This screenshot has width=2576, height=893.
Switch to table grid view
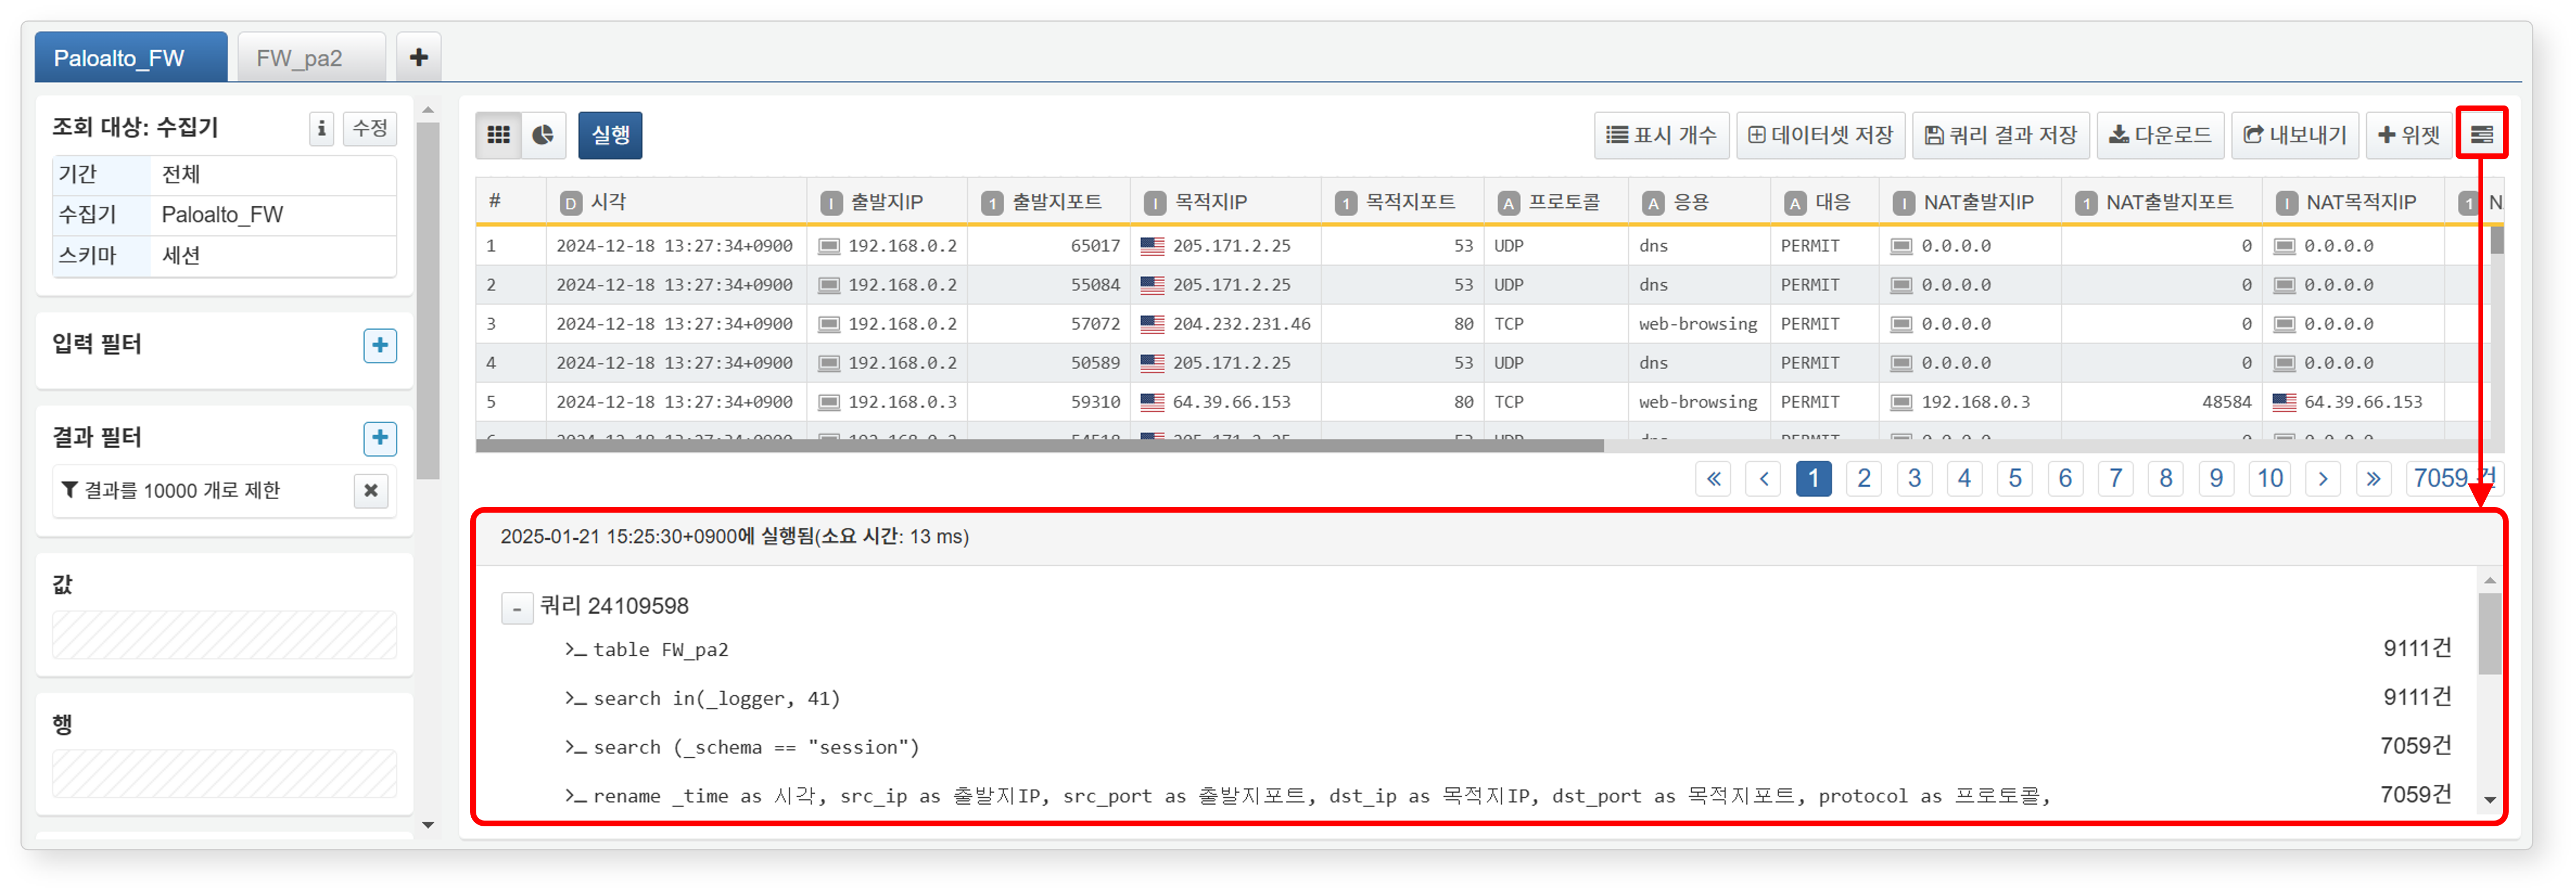498,135
